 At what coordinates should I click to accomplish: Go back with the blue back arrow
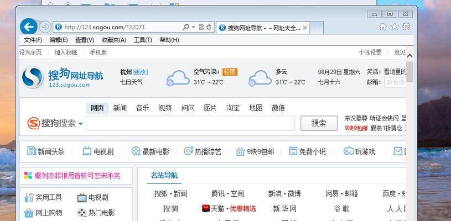pos(28,27)
